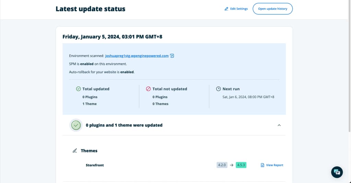Open Edit Settings link
Screen dimensions: 351x183
(x=236, y=9)
